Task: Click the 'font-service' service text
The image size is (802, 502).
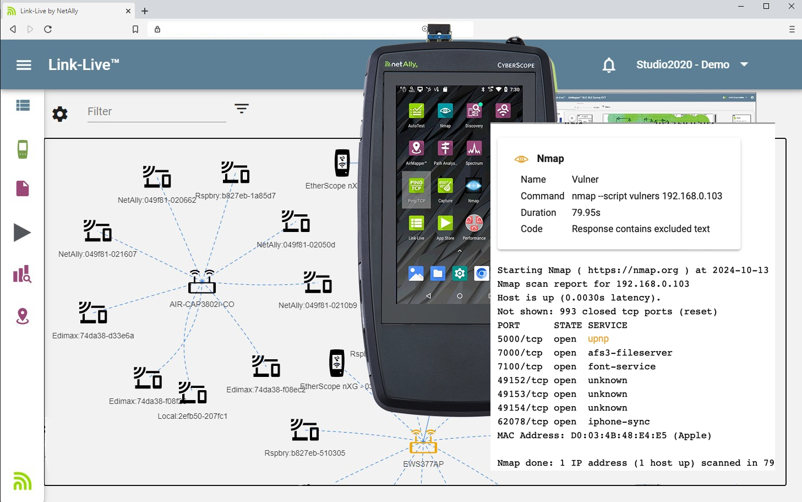Action: (x=621, y=366)
